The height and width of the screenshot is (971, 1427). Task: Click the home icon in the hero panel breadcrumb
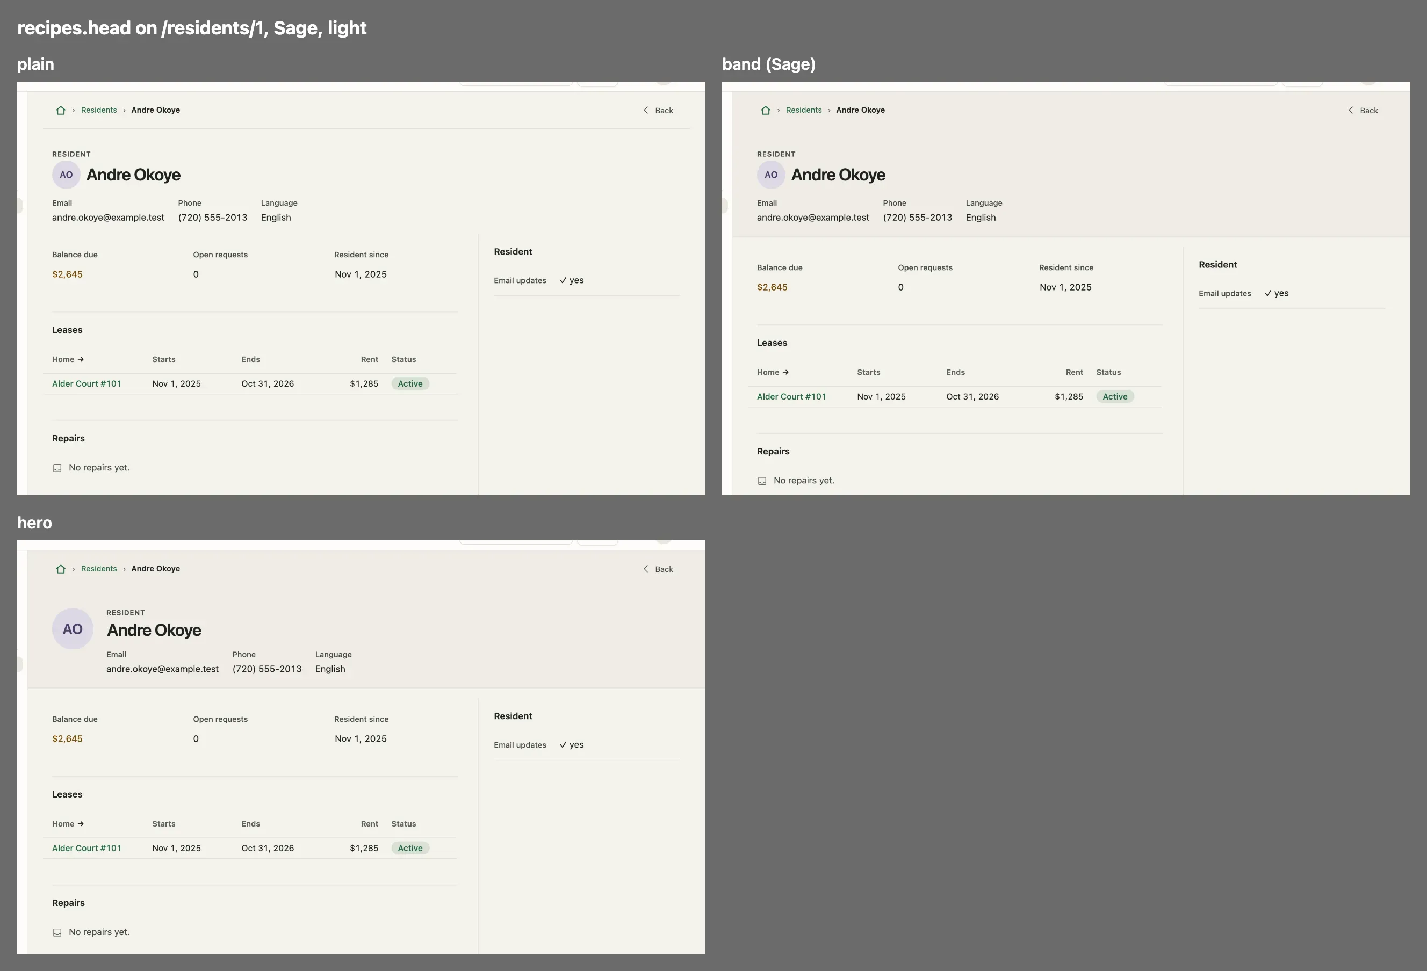[61, 569]
